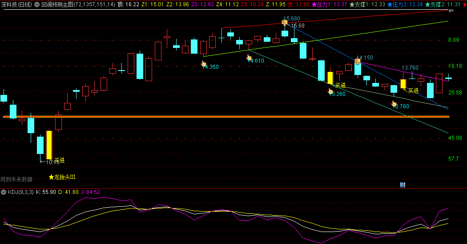The image size is (467, 244).
Task: Click the hand pointer marker at 13.260
Action: click(x=330, y=91)
